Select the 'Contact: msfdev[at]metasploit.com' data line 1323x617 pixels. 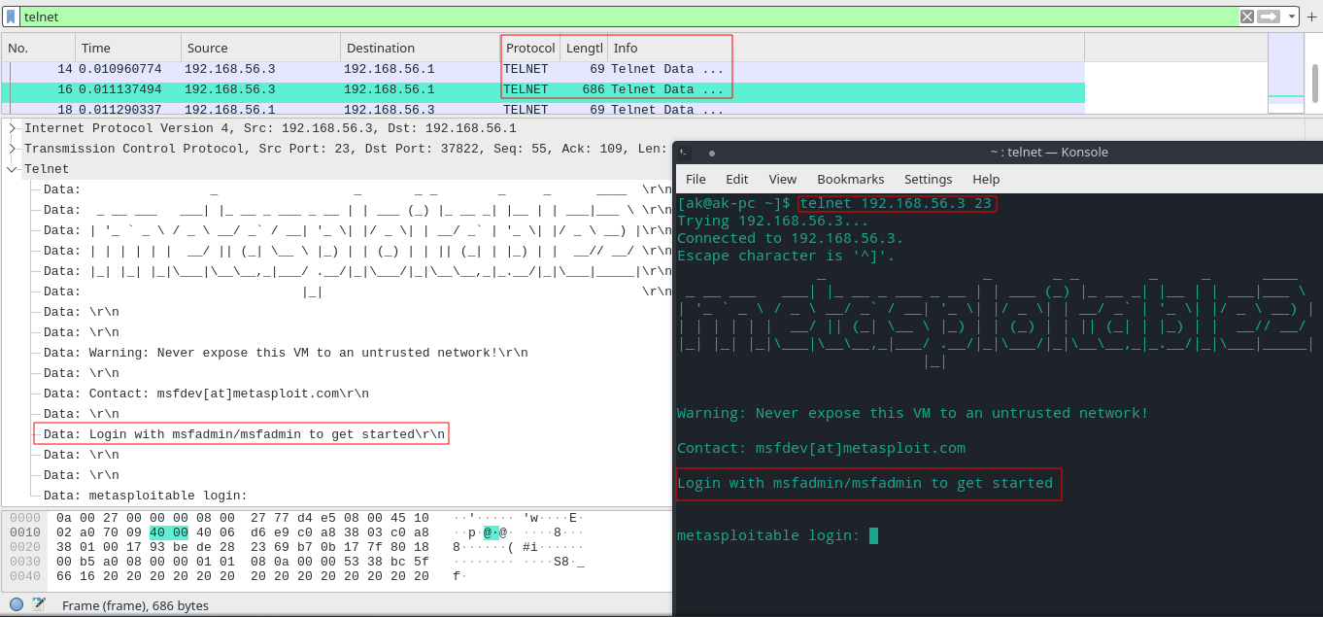206,394
